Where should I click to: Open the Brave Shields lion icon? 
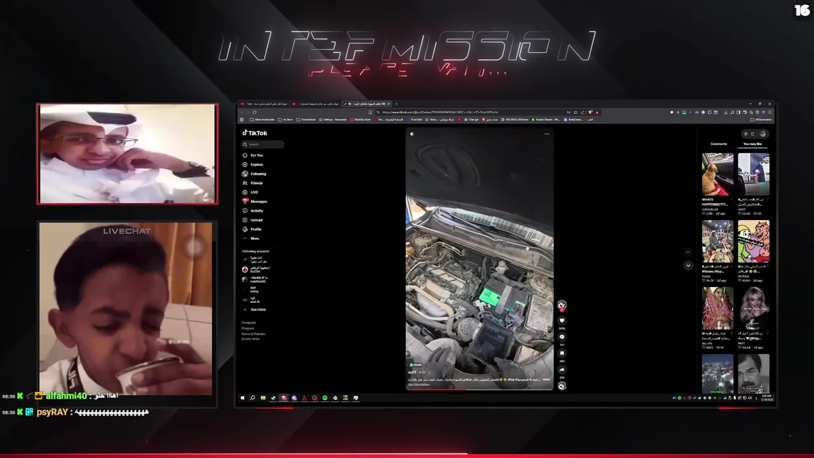coord(591,112)
